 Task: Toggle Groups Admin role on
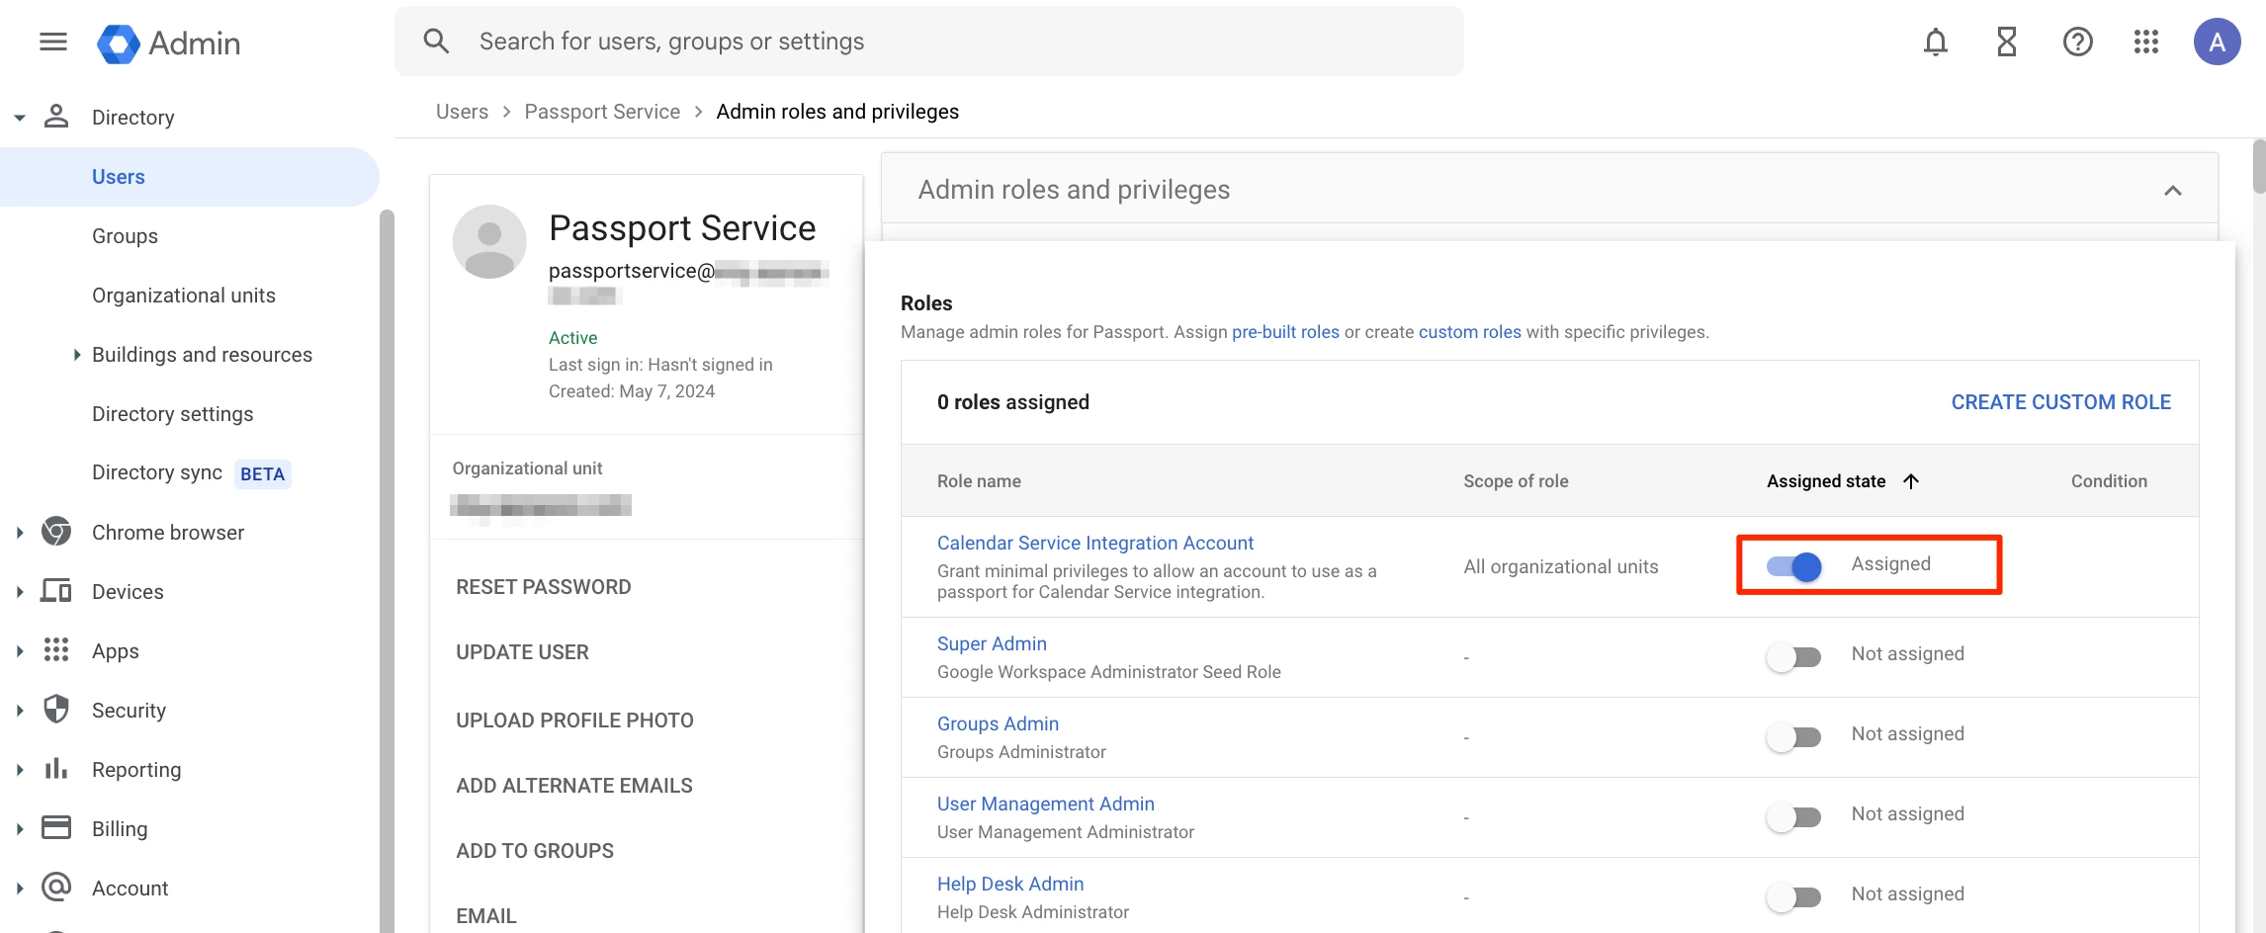pos(1794,736)
